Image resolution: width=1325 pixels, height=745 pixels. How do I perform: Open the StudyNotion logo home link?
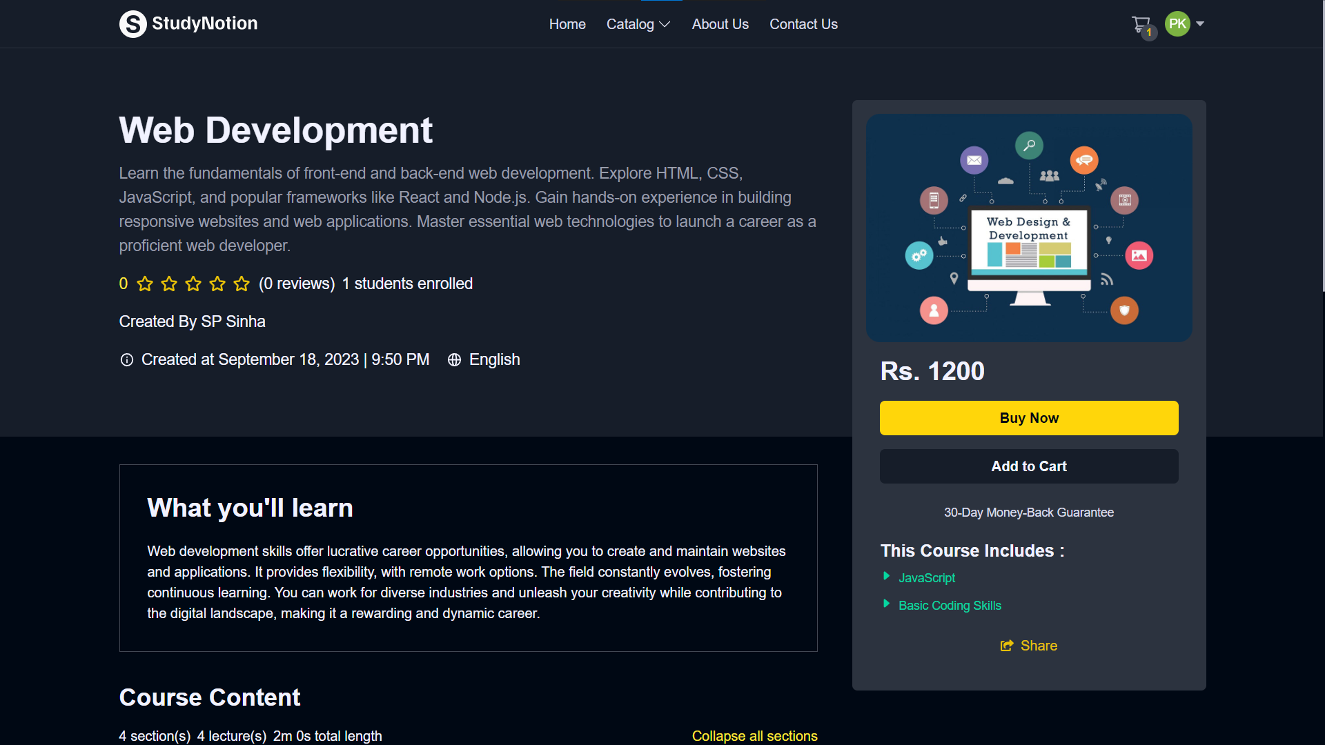(188, 24)
